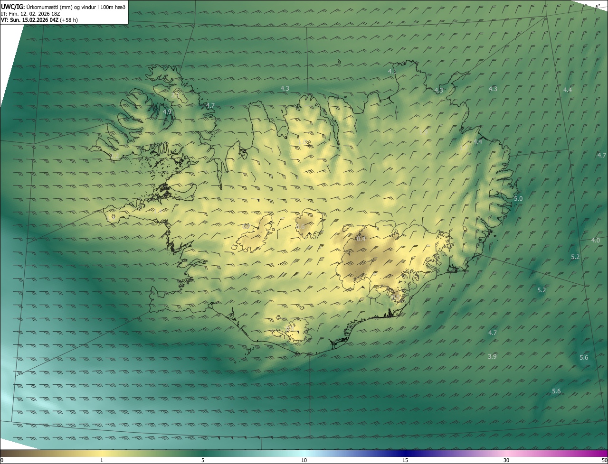Click the colorbar tick label 50
The height and width of the screenshot is (464, 608).
(604, 460)
